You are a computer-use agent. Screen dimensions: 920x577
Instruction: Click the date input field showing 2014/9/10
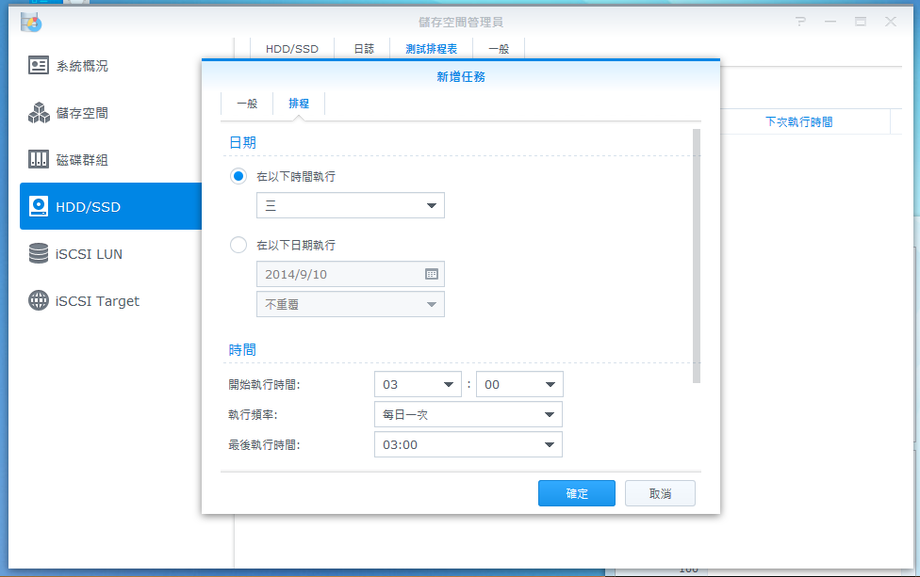(x=351, y=274)
